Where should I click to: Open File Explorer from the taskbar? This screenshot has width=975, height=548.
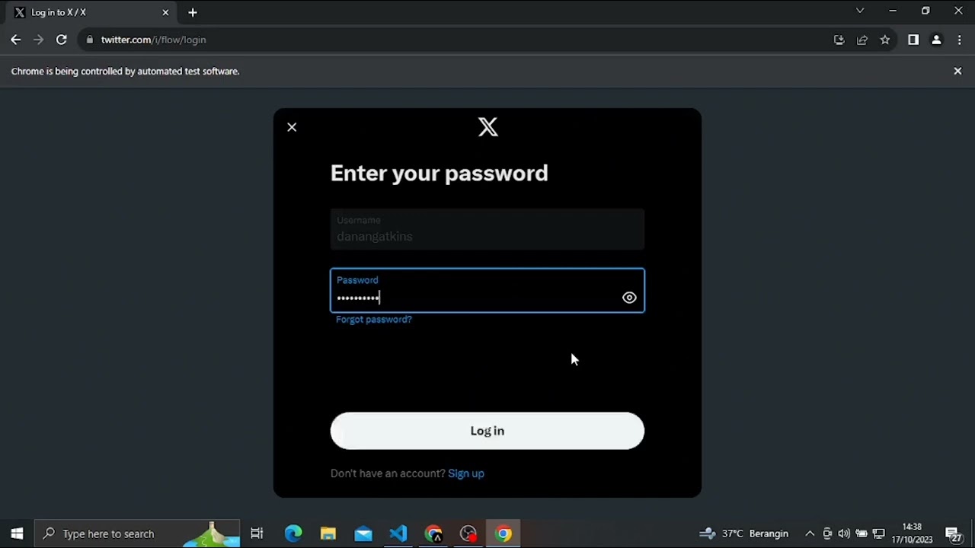(328, 534)
